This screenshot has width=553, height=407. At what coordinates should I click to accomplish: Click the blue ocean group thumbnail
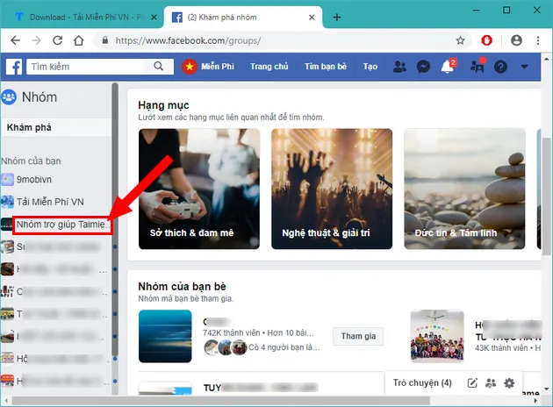coord(165,336)
